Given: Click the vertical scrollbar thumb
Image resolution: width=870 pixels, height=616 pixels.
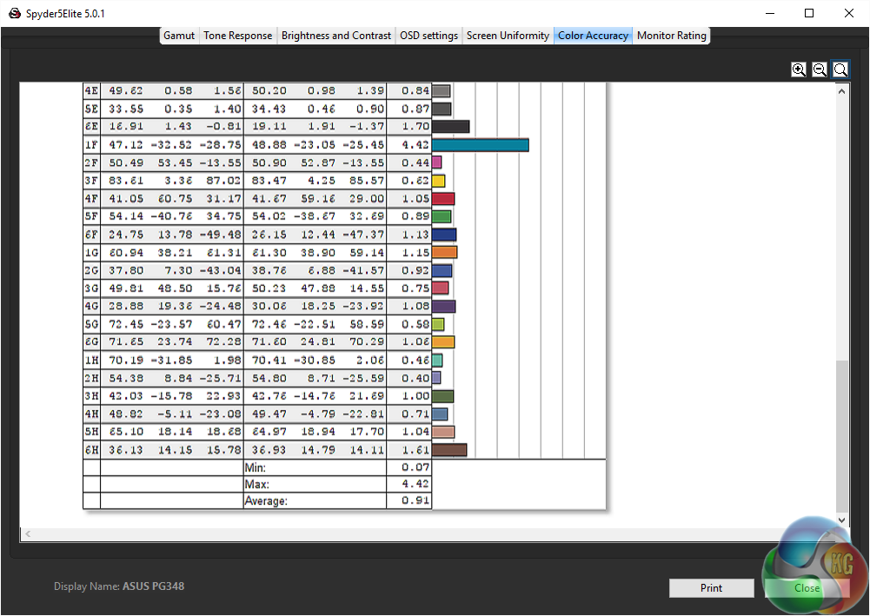Looking at the screenshot, I should coord(841,436).
